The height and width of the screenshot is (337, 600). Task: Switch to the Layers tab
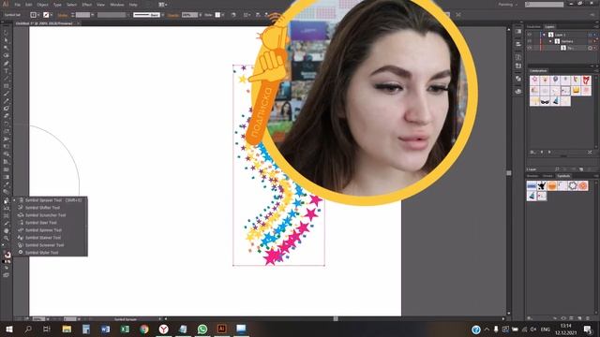549,27
